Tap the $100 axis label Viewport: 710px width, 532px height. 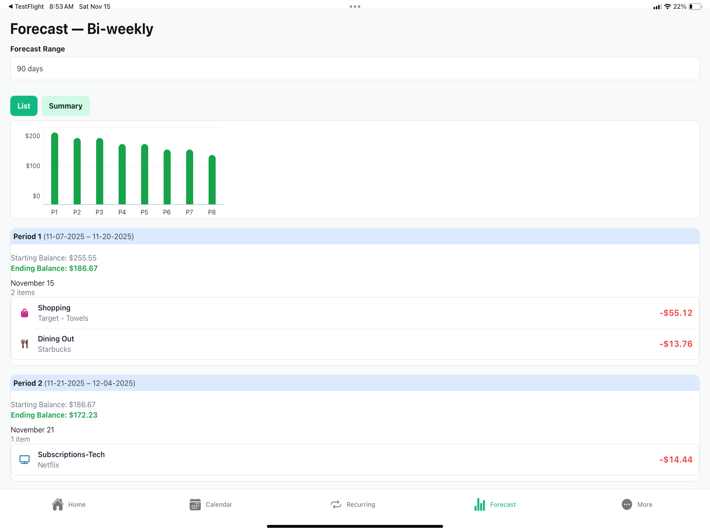33,166
